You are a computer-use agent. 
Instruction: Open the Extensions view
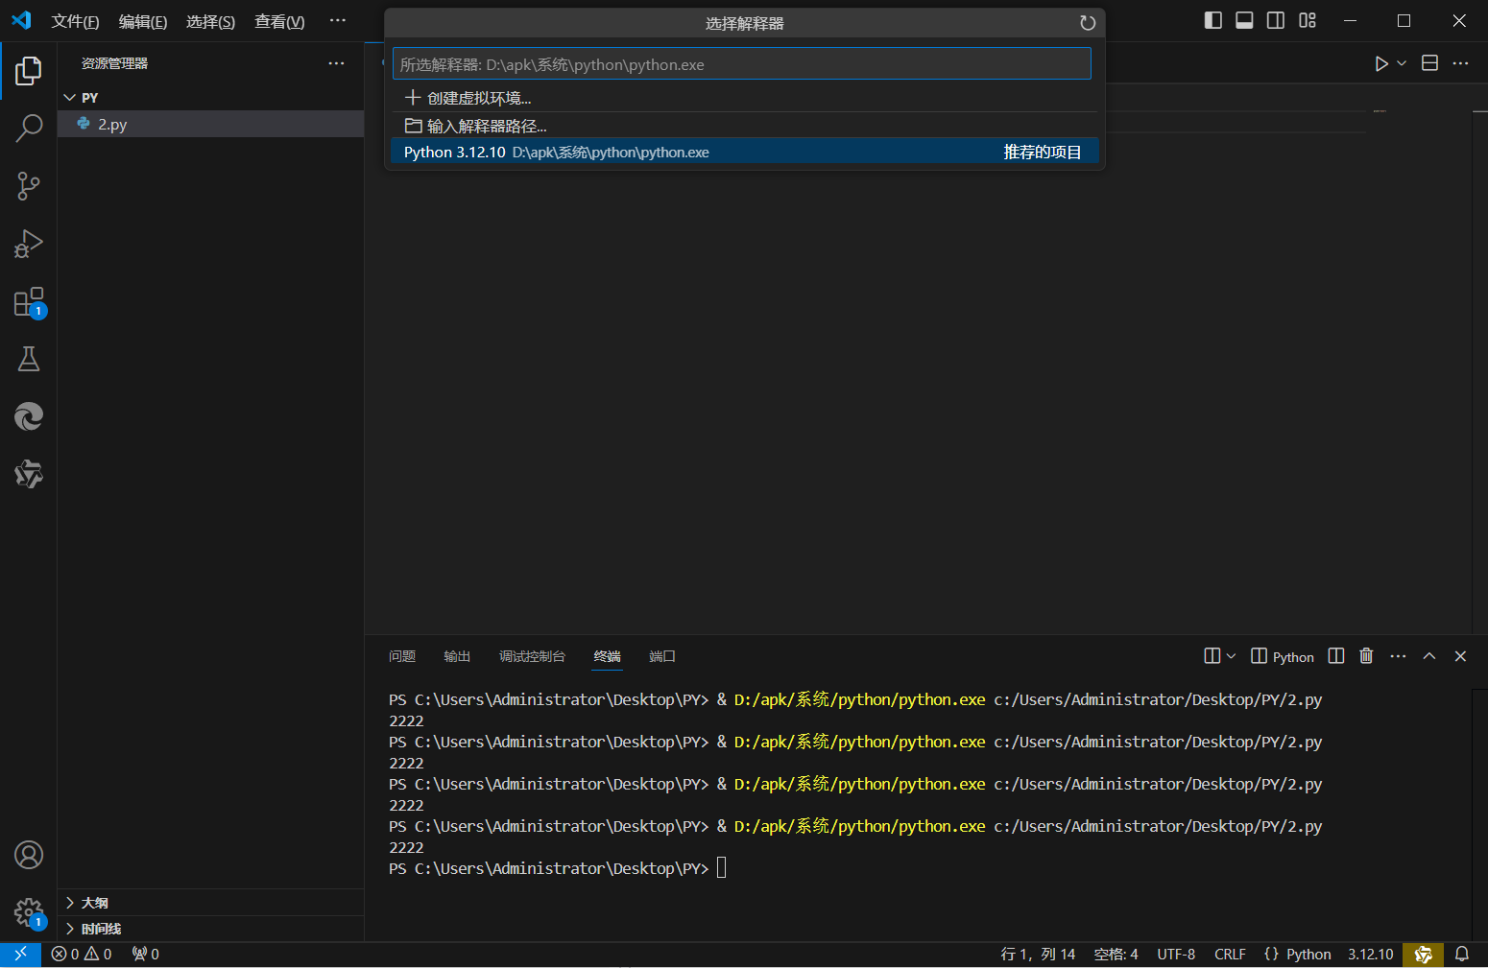click(29, 301)
